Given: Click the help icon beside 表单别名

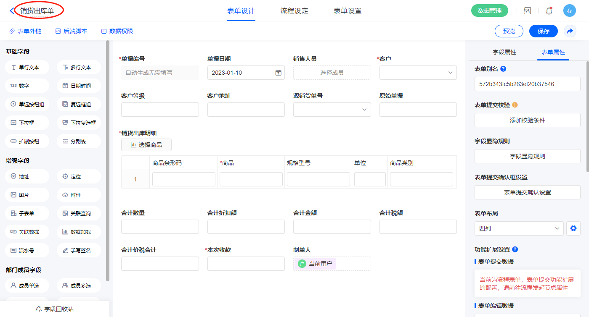Looking at the screenshot, I should pos(503,69).
